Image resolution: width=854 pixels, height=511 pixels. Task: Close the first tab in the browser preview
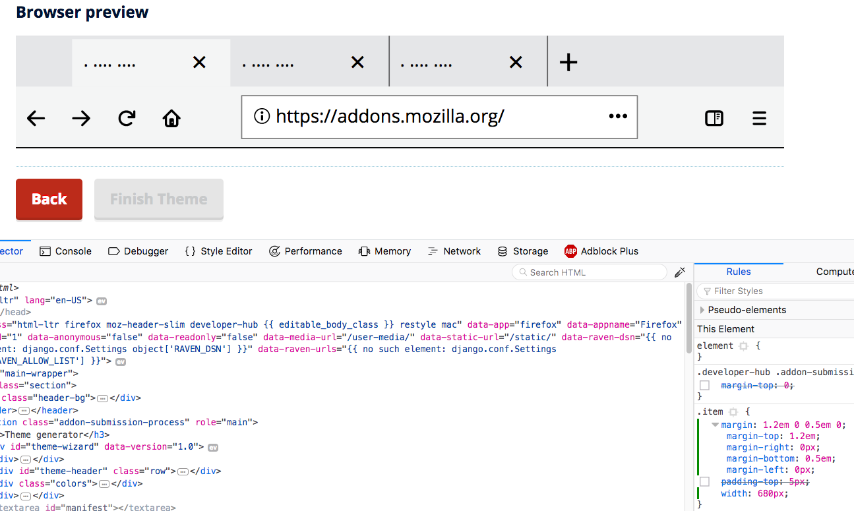tap(199, 62)
